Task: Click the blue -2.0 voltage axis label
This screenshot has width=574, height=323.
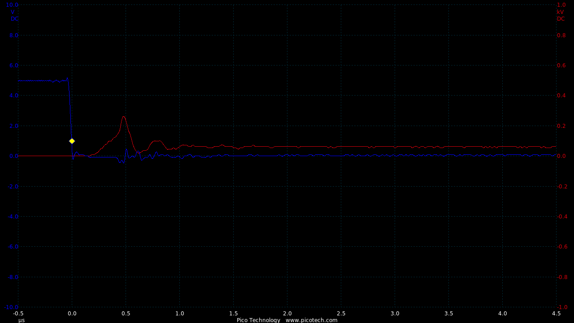Action: click(12, 187)
